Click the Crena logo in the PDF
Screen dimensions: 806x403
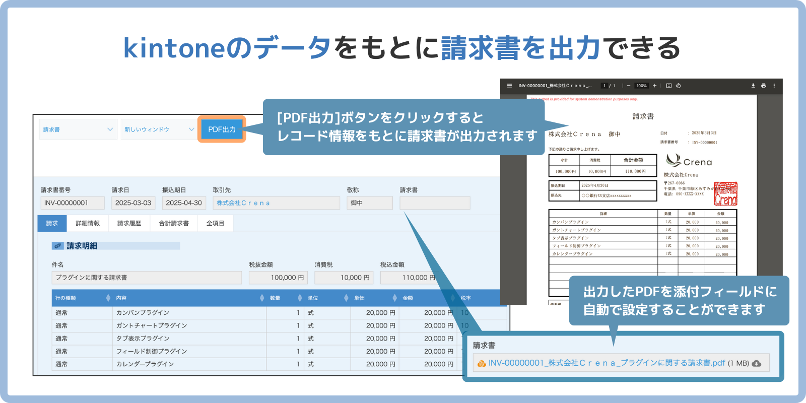689,161
